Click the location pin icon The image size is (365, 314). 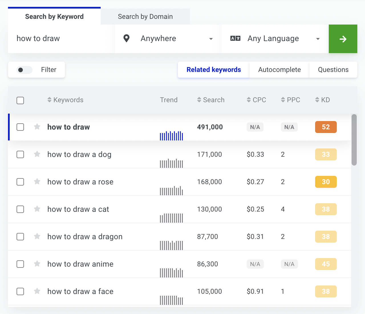pos(126,38)
